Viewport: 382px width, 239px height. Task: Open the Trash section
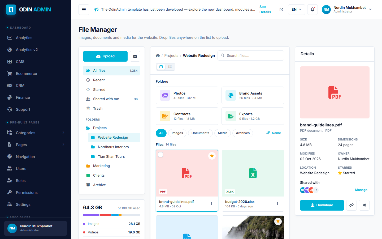(x=112, y=109)
